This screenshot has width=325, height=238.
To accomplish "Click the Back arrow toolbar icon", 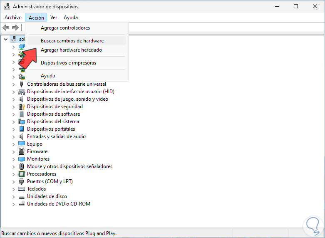I will (x=6, y=27).
